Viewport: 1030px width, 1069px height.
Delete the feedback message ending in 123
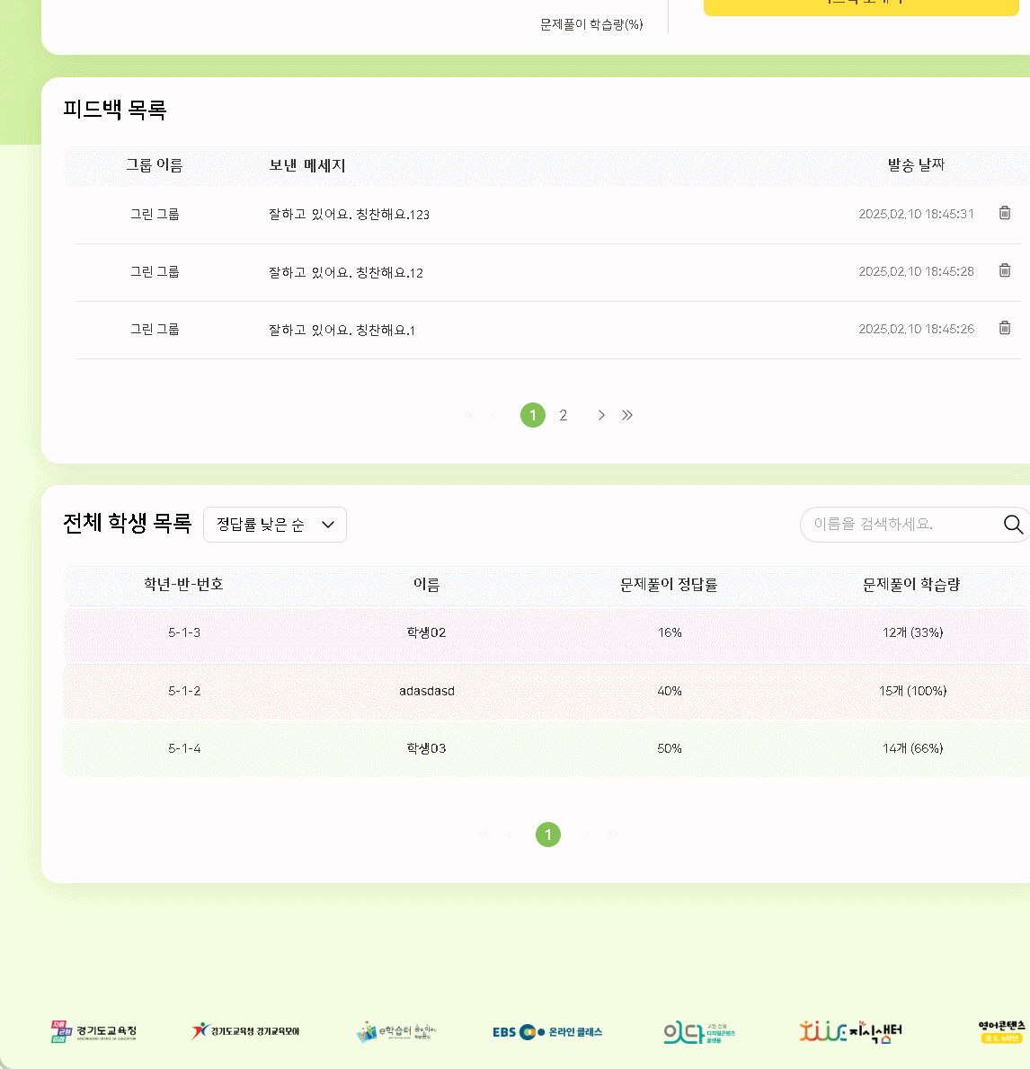1005,213
